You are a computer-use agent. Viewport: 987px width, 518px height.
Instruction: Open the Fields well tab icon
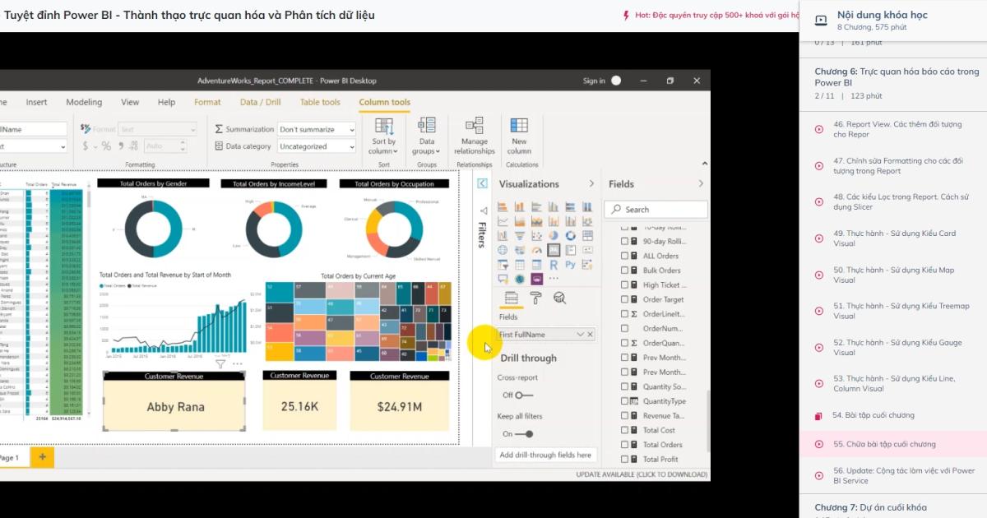(x=511, y=298)
